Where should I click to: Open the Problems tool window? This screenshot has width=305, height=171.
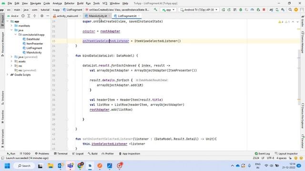click(42, 153)
